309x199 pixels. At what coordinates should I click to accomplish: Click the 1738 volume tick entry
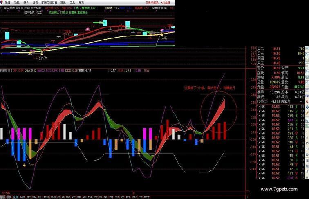coord(289,178)
